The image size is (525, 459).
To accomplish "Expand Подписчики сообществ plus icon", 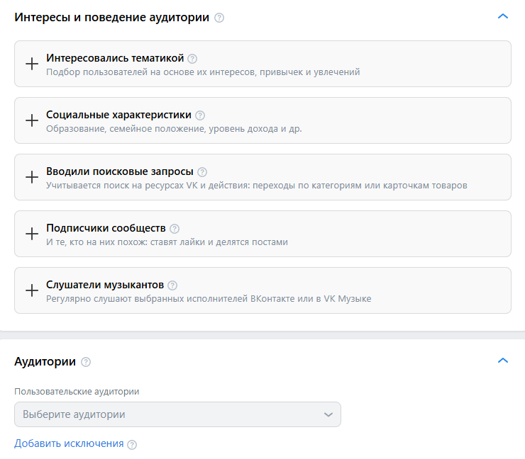I will pyautogui.click(x=32, y=234).
